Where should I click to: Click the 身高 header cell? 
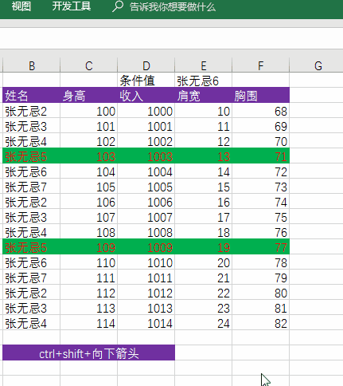click(x=89, y=95)
